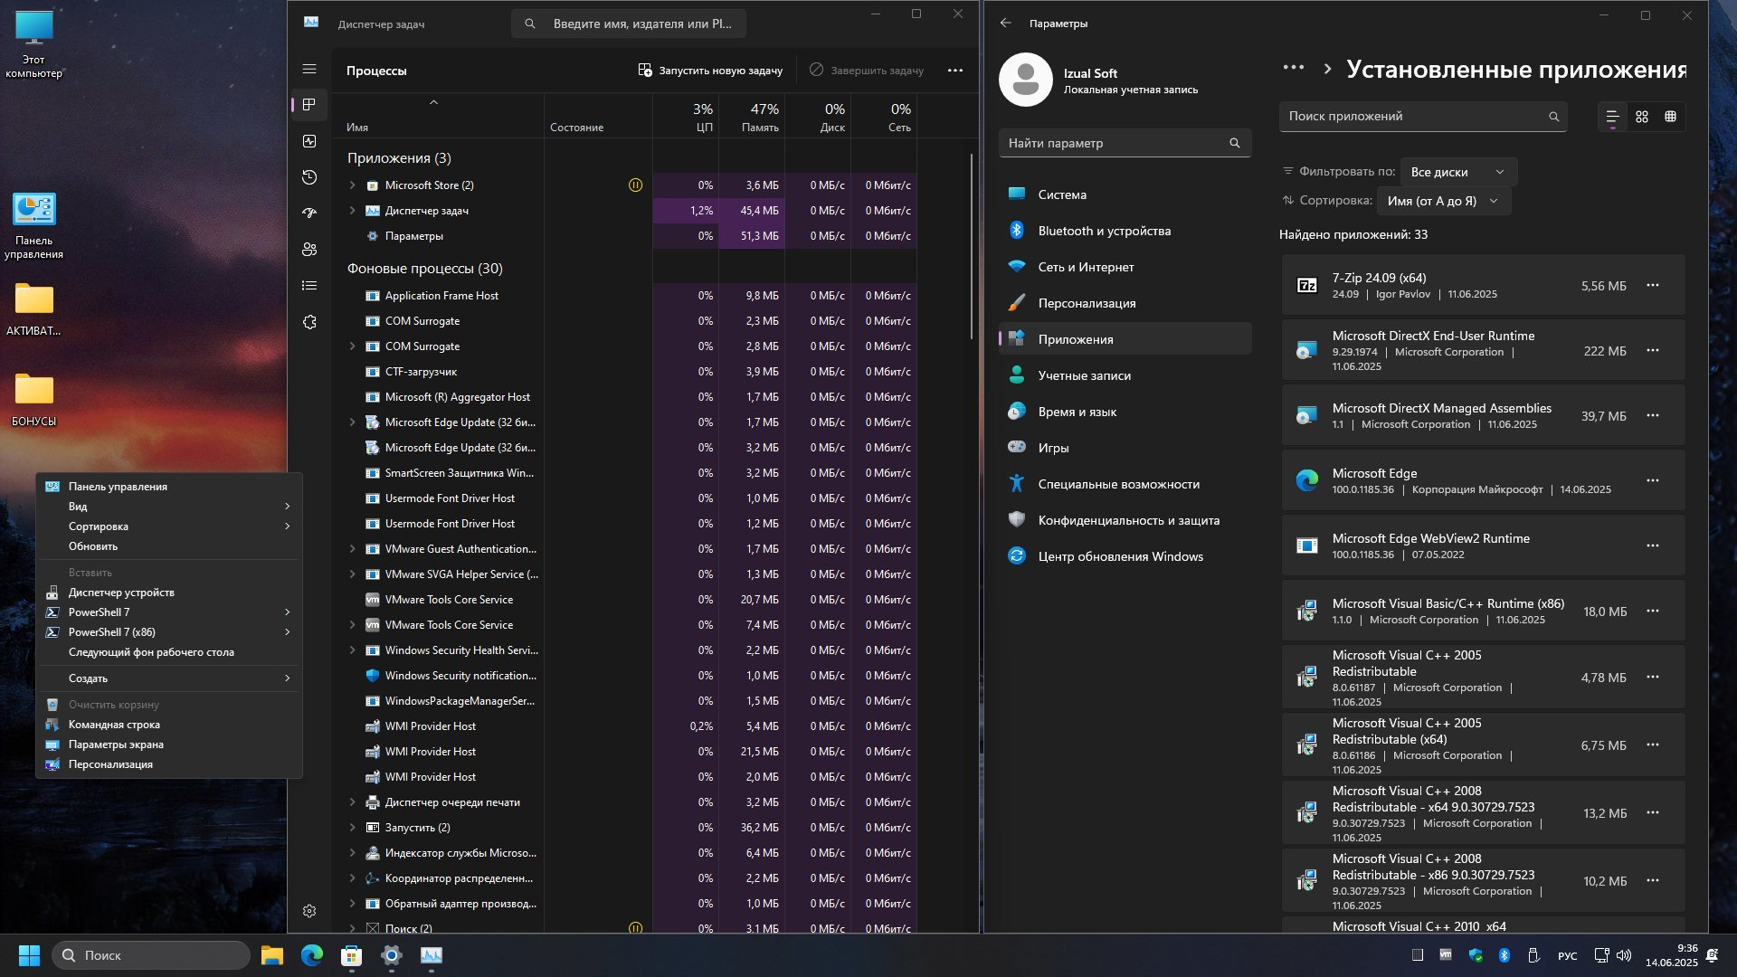Switch installed apps to list view icon
Screen dimensions: 1737x977
[1612, 117]
